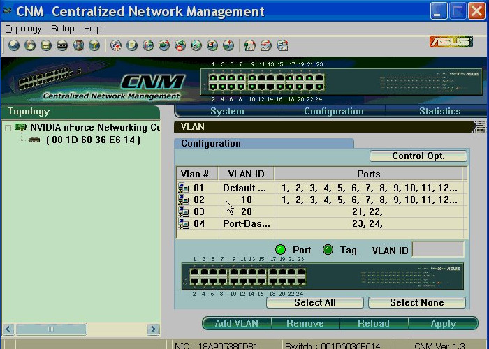The width and height of the screenshot is (489, 349).
Task: Select the NVIDIA nForce Networking tree item
Action: click(x=95, y=128)
